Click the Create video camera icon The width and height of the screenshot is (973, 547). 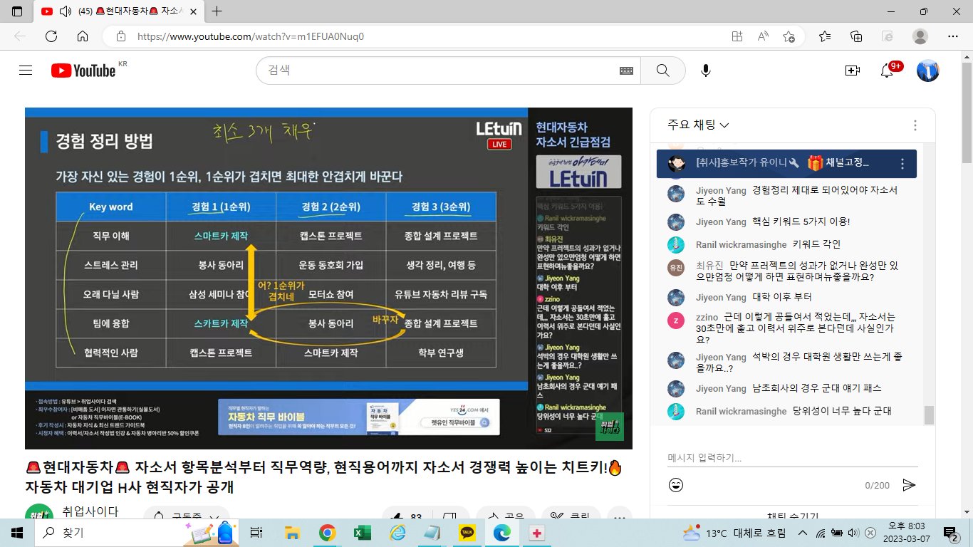[852, 71]
